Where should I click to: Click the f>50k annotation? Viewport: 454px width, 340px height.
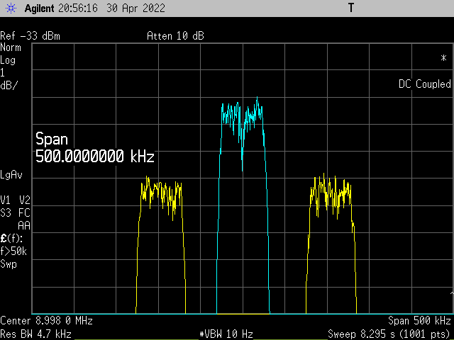(x=13, y=251)
